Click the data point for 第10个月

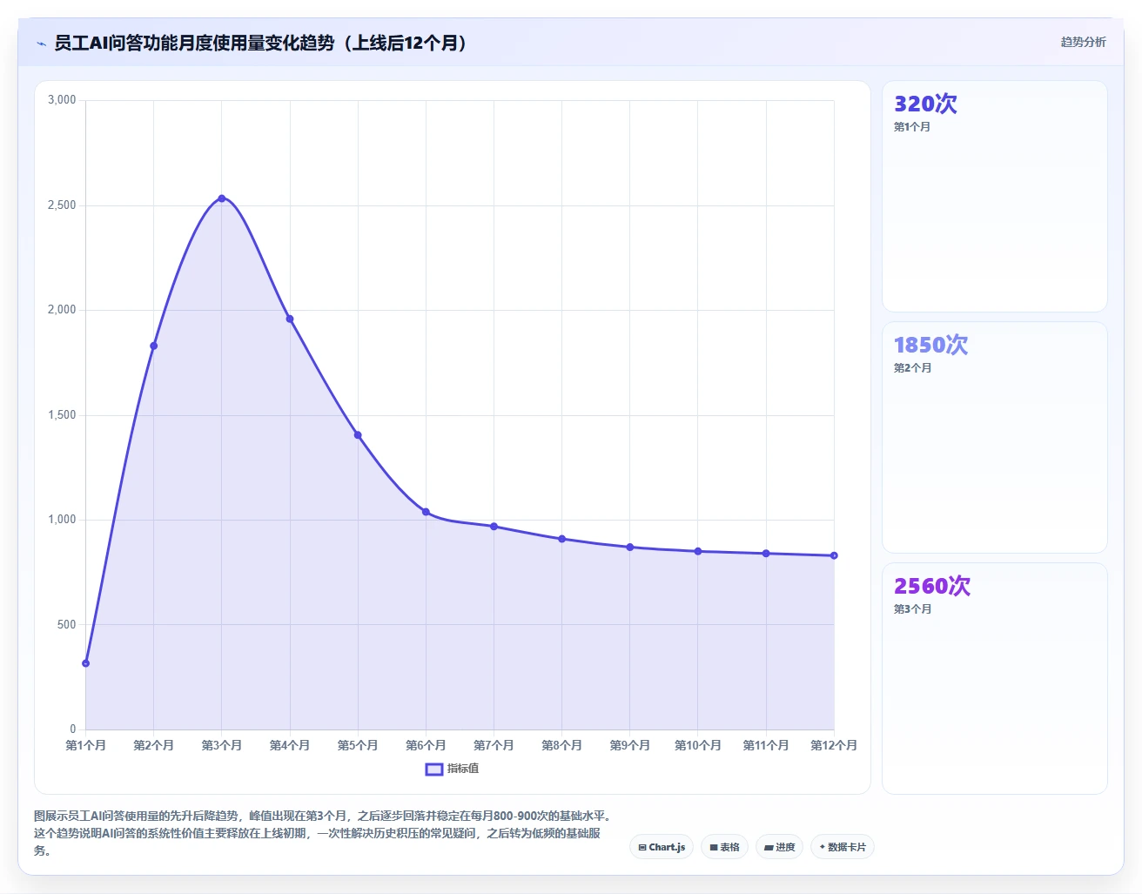pos(698,551)
